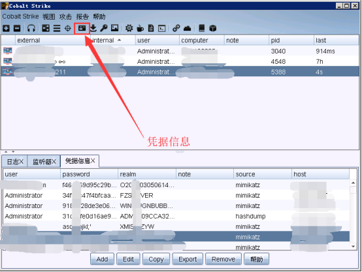Click the Remove button
The image size is (362, 272).
pyautogui.click(x=223, y=260)
